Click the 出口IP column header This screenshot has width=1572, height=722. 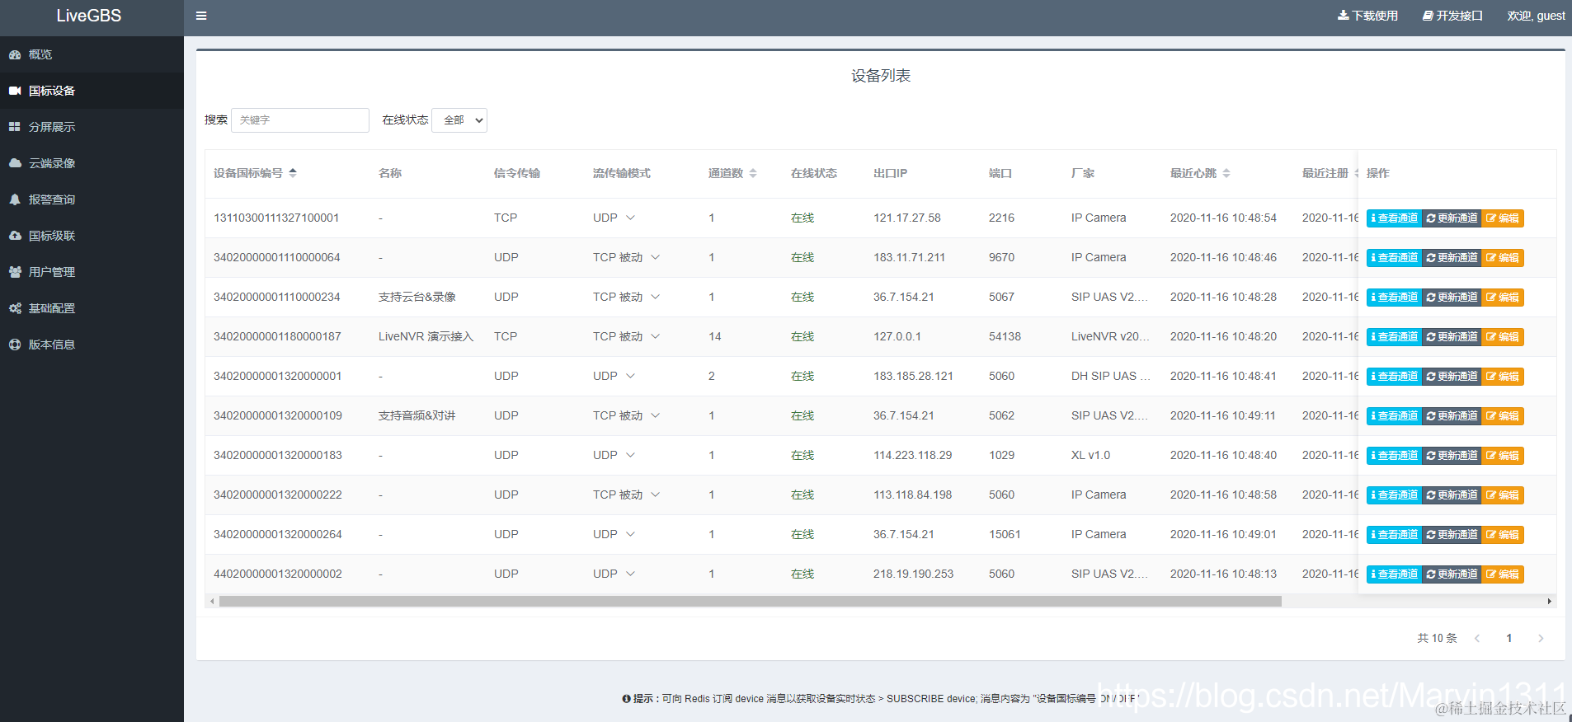coord(890,173)
